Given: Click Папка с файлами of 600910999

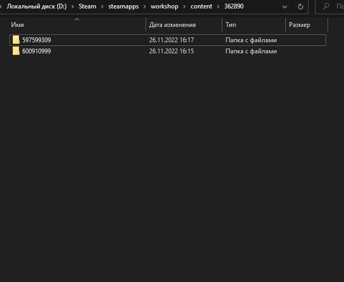Looking at the screenshot, I should [251, 51].
